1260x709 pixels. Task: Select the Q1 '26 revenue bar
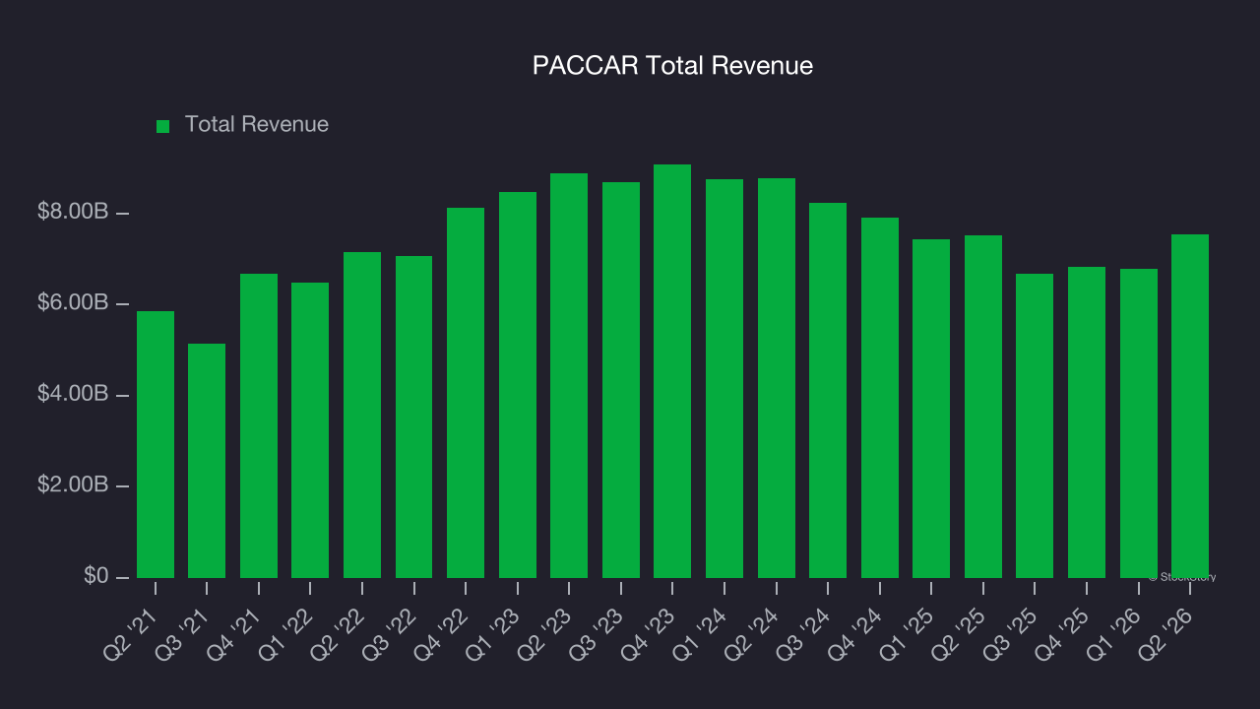(1139, 423)
